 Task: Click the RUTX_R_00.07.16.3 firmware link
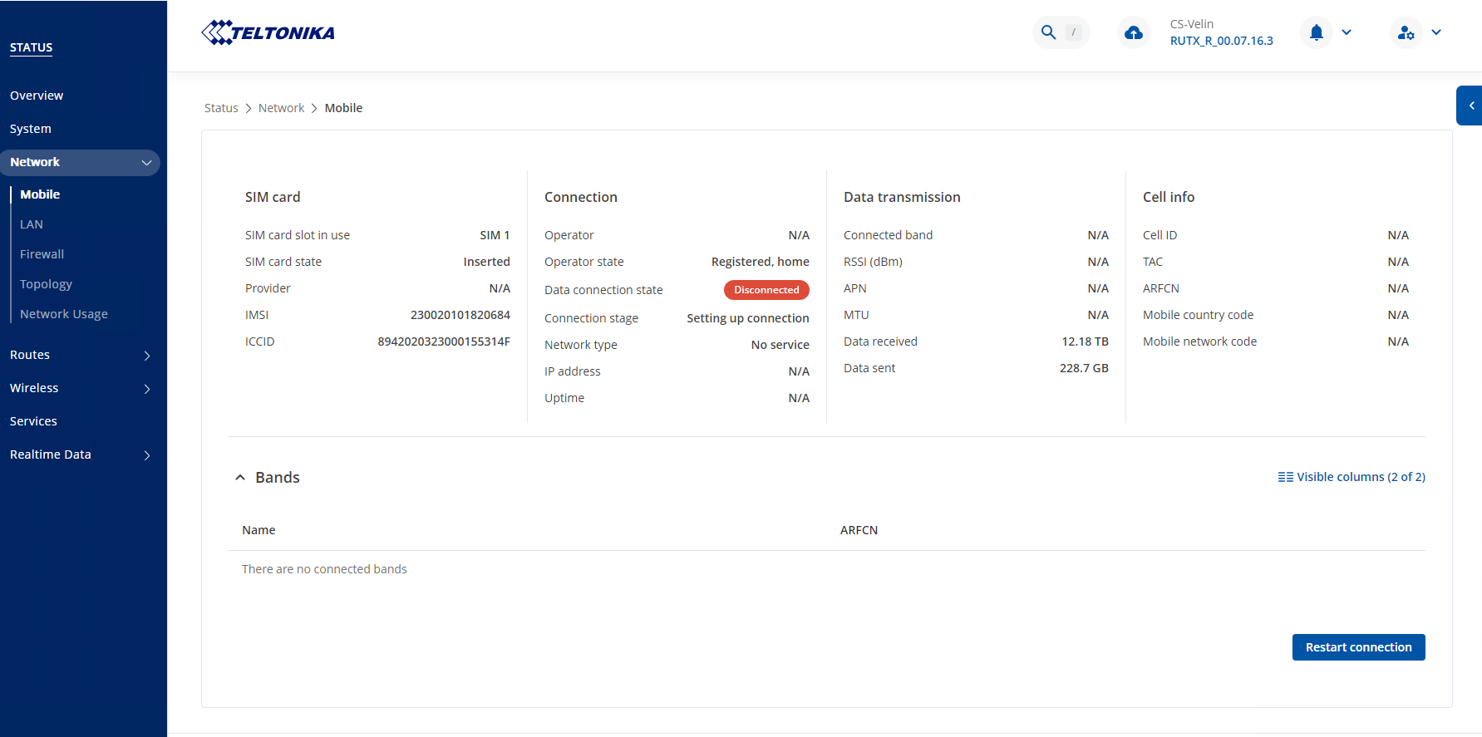(x=1221, y=41)
